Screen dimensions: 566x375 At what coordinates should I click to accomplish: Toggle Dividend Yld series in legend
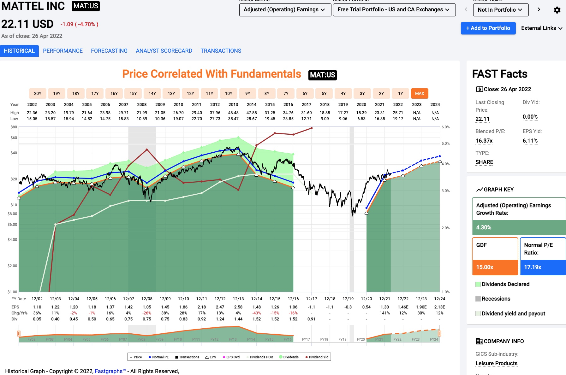coord(317,357)
